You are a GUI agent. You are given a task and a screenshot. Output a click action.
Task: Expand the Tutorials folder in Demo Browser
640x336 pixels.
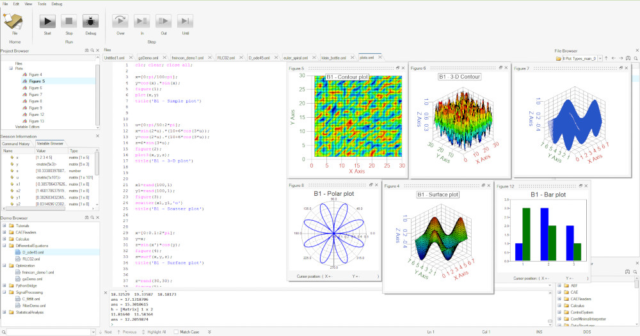4,225
